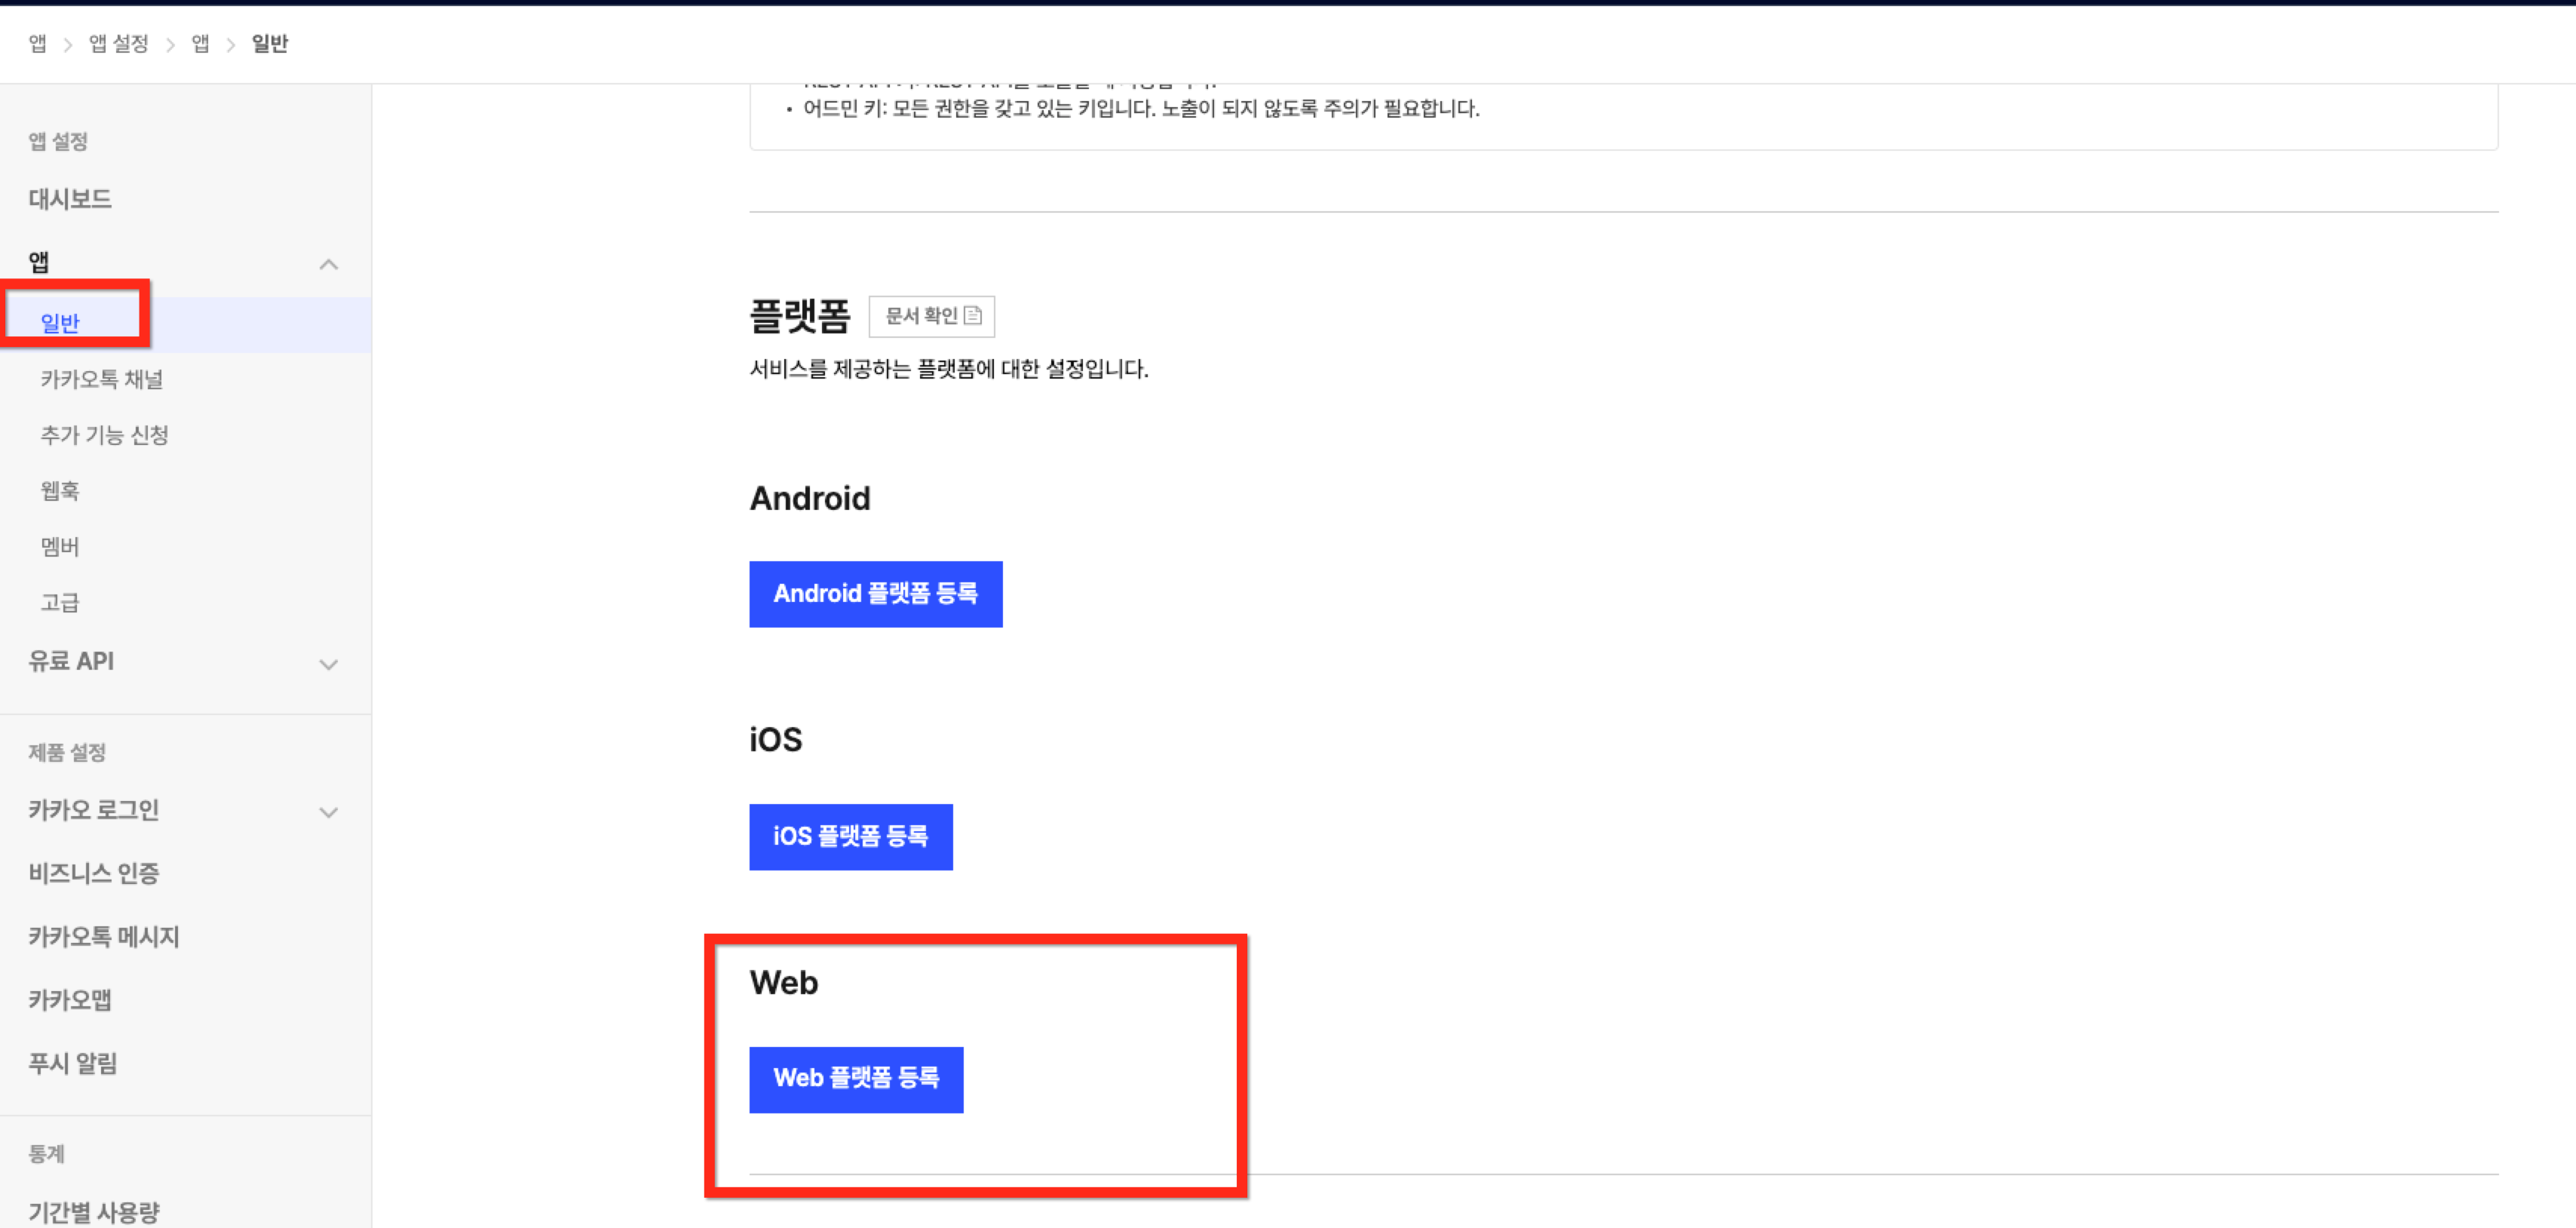Collapse the 앱 section chevron
The width and height of the screenshot is (2576, 1228).
click(x=328, y=265)
